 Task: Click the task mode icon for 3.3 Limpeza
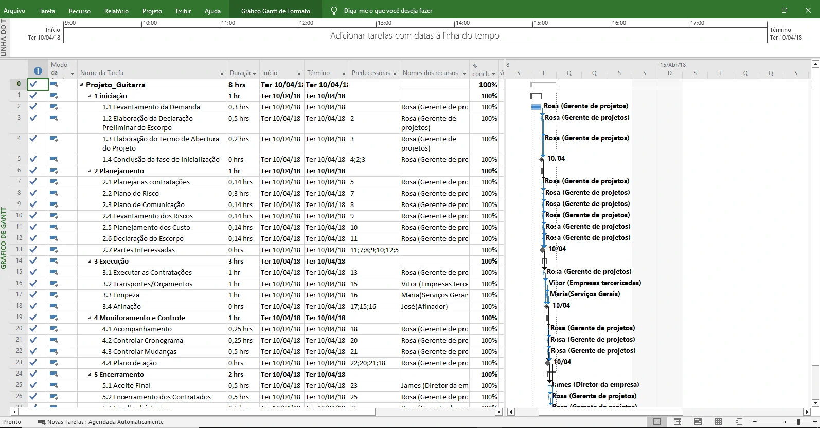tap(54, 295)
